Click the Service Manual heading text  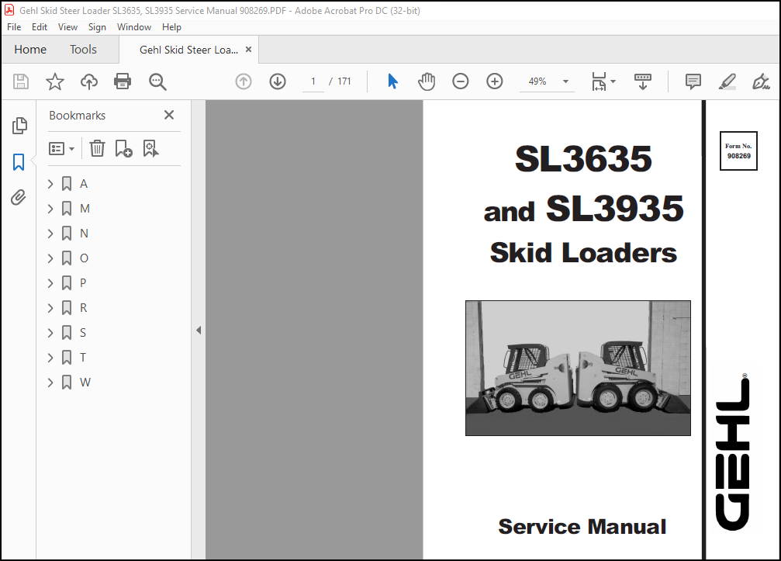(x=582, y=527)
